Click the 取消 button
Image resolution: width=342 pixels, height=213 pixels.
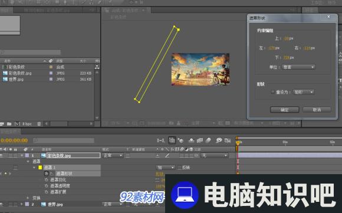pyautogui.click(x=317, y=110)
